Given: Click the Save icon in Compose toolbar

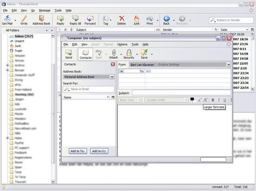Looking at the screenshot, I should pyautogui.click(x=144, y=54).
